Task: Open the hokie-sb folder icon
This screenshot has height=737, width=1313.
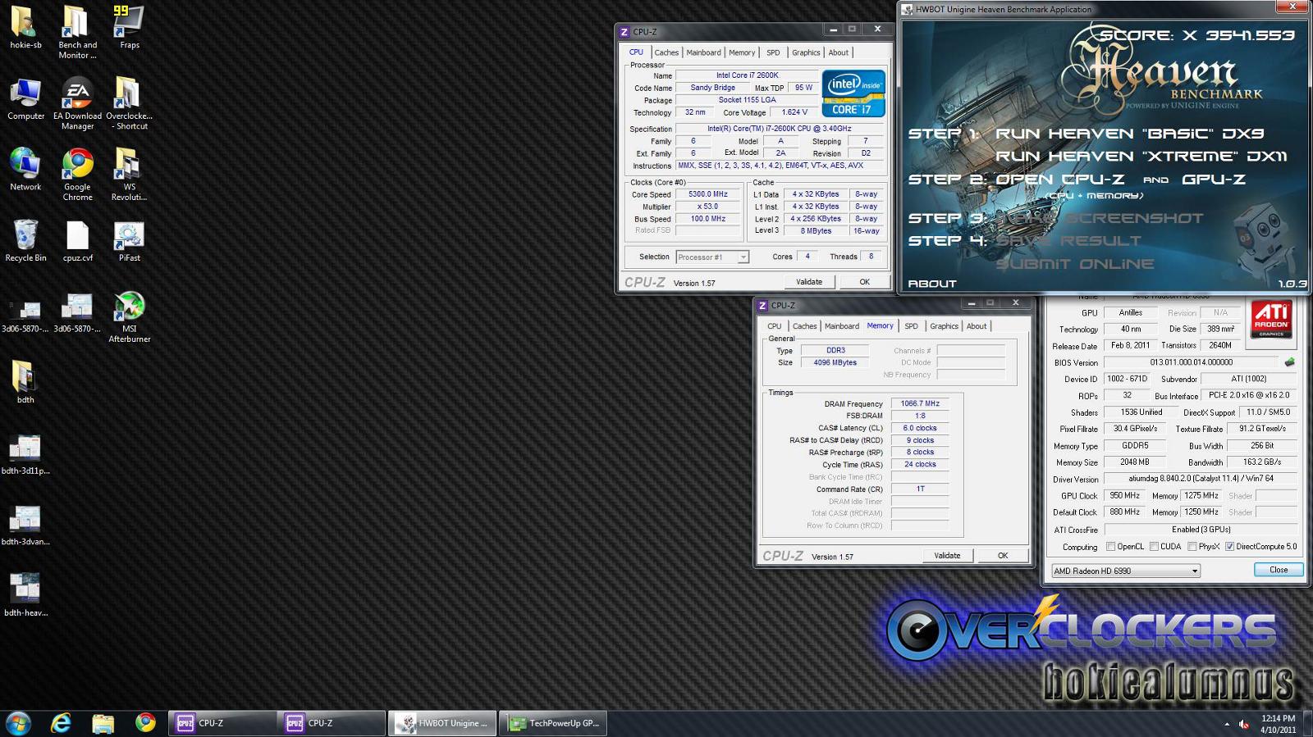Action: [x=25, y=27]
